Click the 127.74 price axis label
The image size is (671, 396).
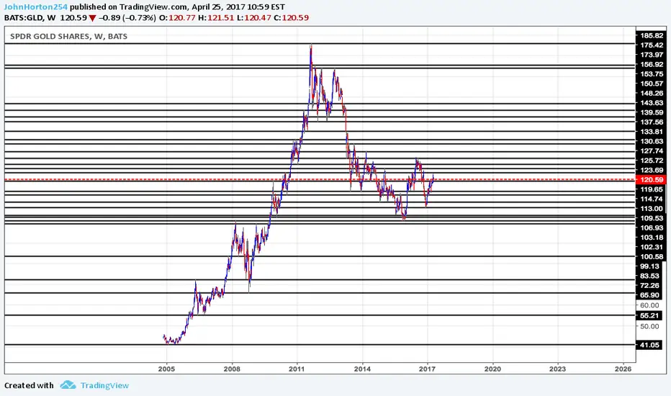coord(652,150)
